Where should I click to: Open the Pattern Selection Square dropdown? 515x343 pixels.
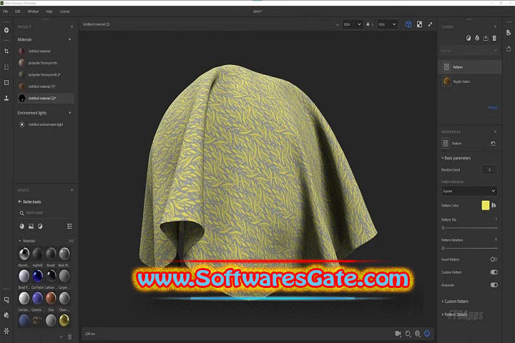(469, 191)
